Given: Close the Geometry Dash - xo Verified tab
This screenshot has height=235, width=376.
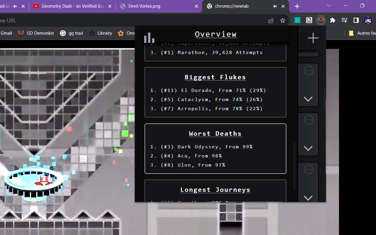Looking at the screenshot, I should (110, 6).
